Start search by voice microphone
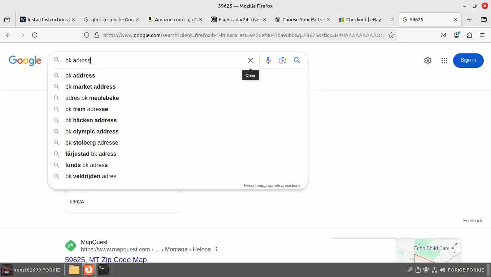491x277 pixels. point(268,60)
